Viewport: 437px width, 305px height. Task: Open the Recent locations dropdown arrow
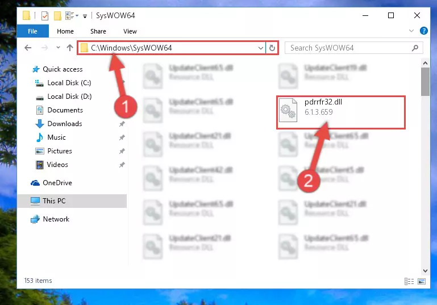58,48
